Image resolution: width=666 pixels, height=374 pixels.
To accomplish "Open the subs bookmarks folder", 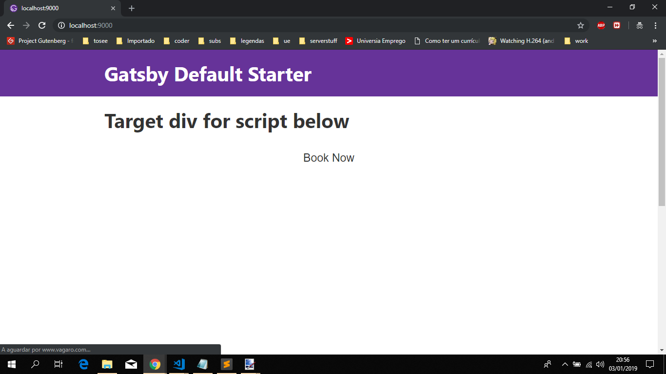I will pyautogui.click(x=210, y=41).
